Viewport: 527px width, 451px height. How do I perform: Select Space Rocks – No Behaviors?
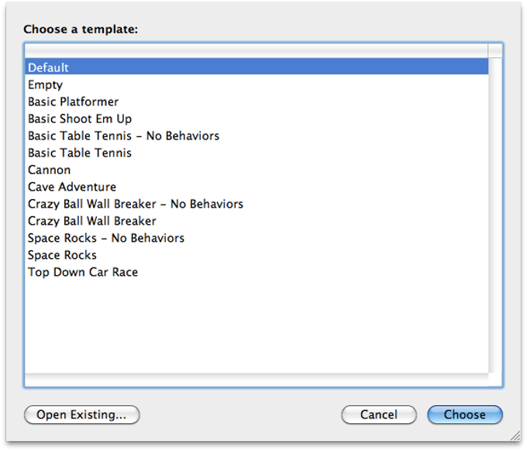(106, 239)
